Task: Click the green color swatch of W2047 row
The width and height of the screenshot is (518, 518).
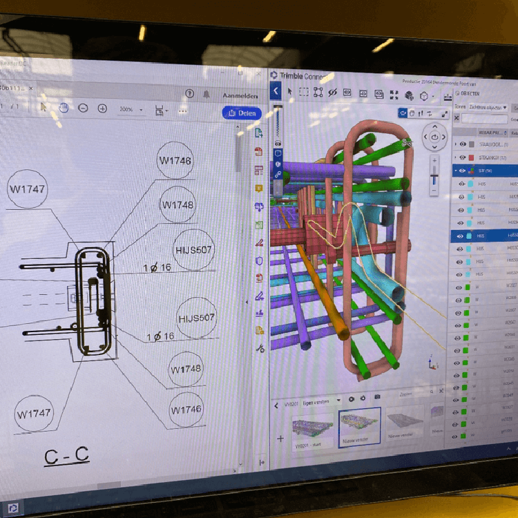Action: (x=466, y=325)
